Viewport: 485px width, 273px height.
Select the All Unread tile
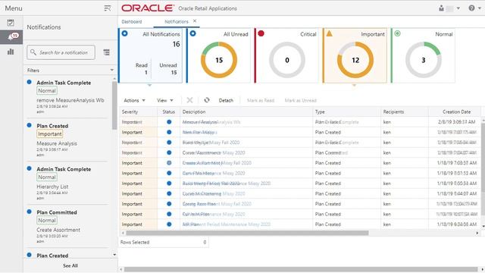pyautogui.click(x=218, y=55)
